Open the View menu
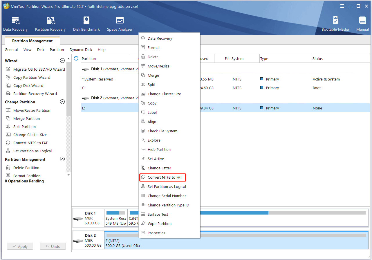Viewport: 372px width, 260px height. pyautogui.click(x=28, y=50)
